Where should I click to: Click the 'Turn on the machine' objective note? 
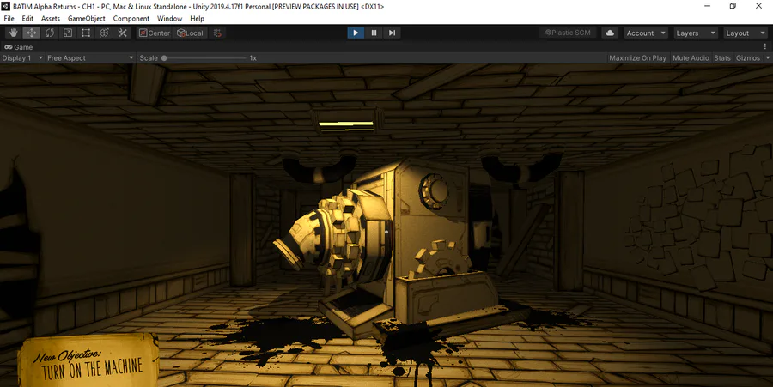pyautogui.click(x=88, y=361)
